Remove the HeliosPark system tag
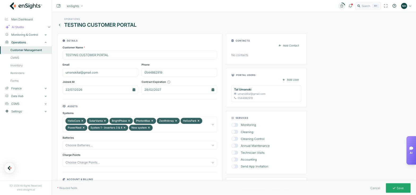 pos(198,121)
